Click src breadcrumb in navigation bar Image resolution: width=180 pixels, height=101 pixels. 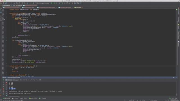point(13,5)
